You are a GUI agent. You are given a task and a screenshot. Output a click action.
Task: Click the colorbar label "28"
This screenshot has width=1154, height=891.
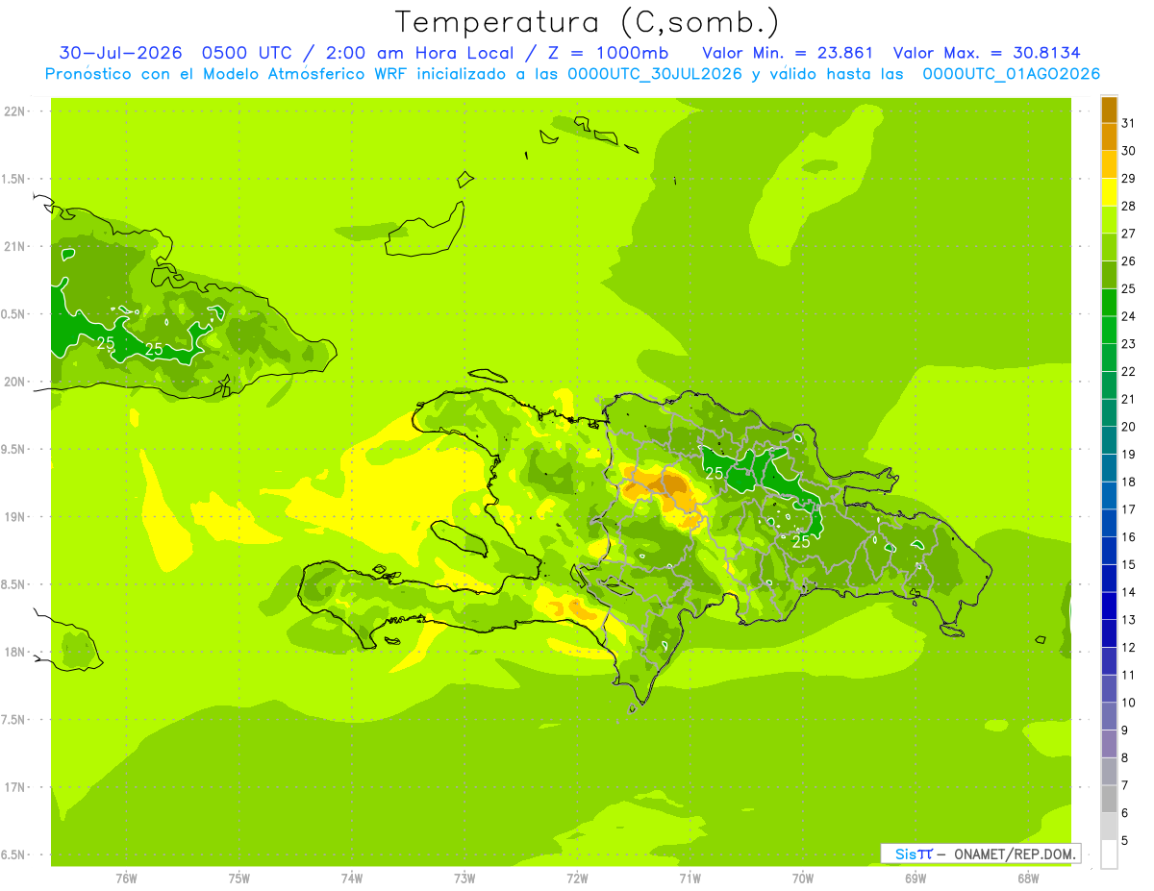tap(1129, 206)
